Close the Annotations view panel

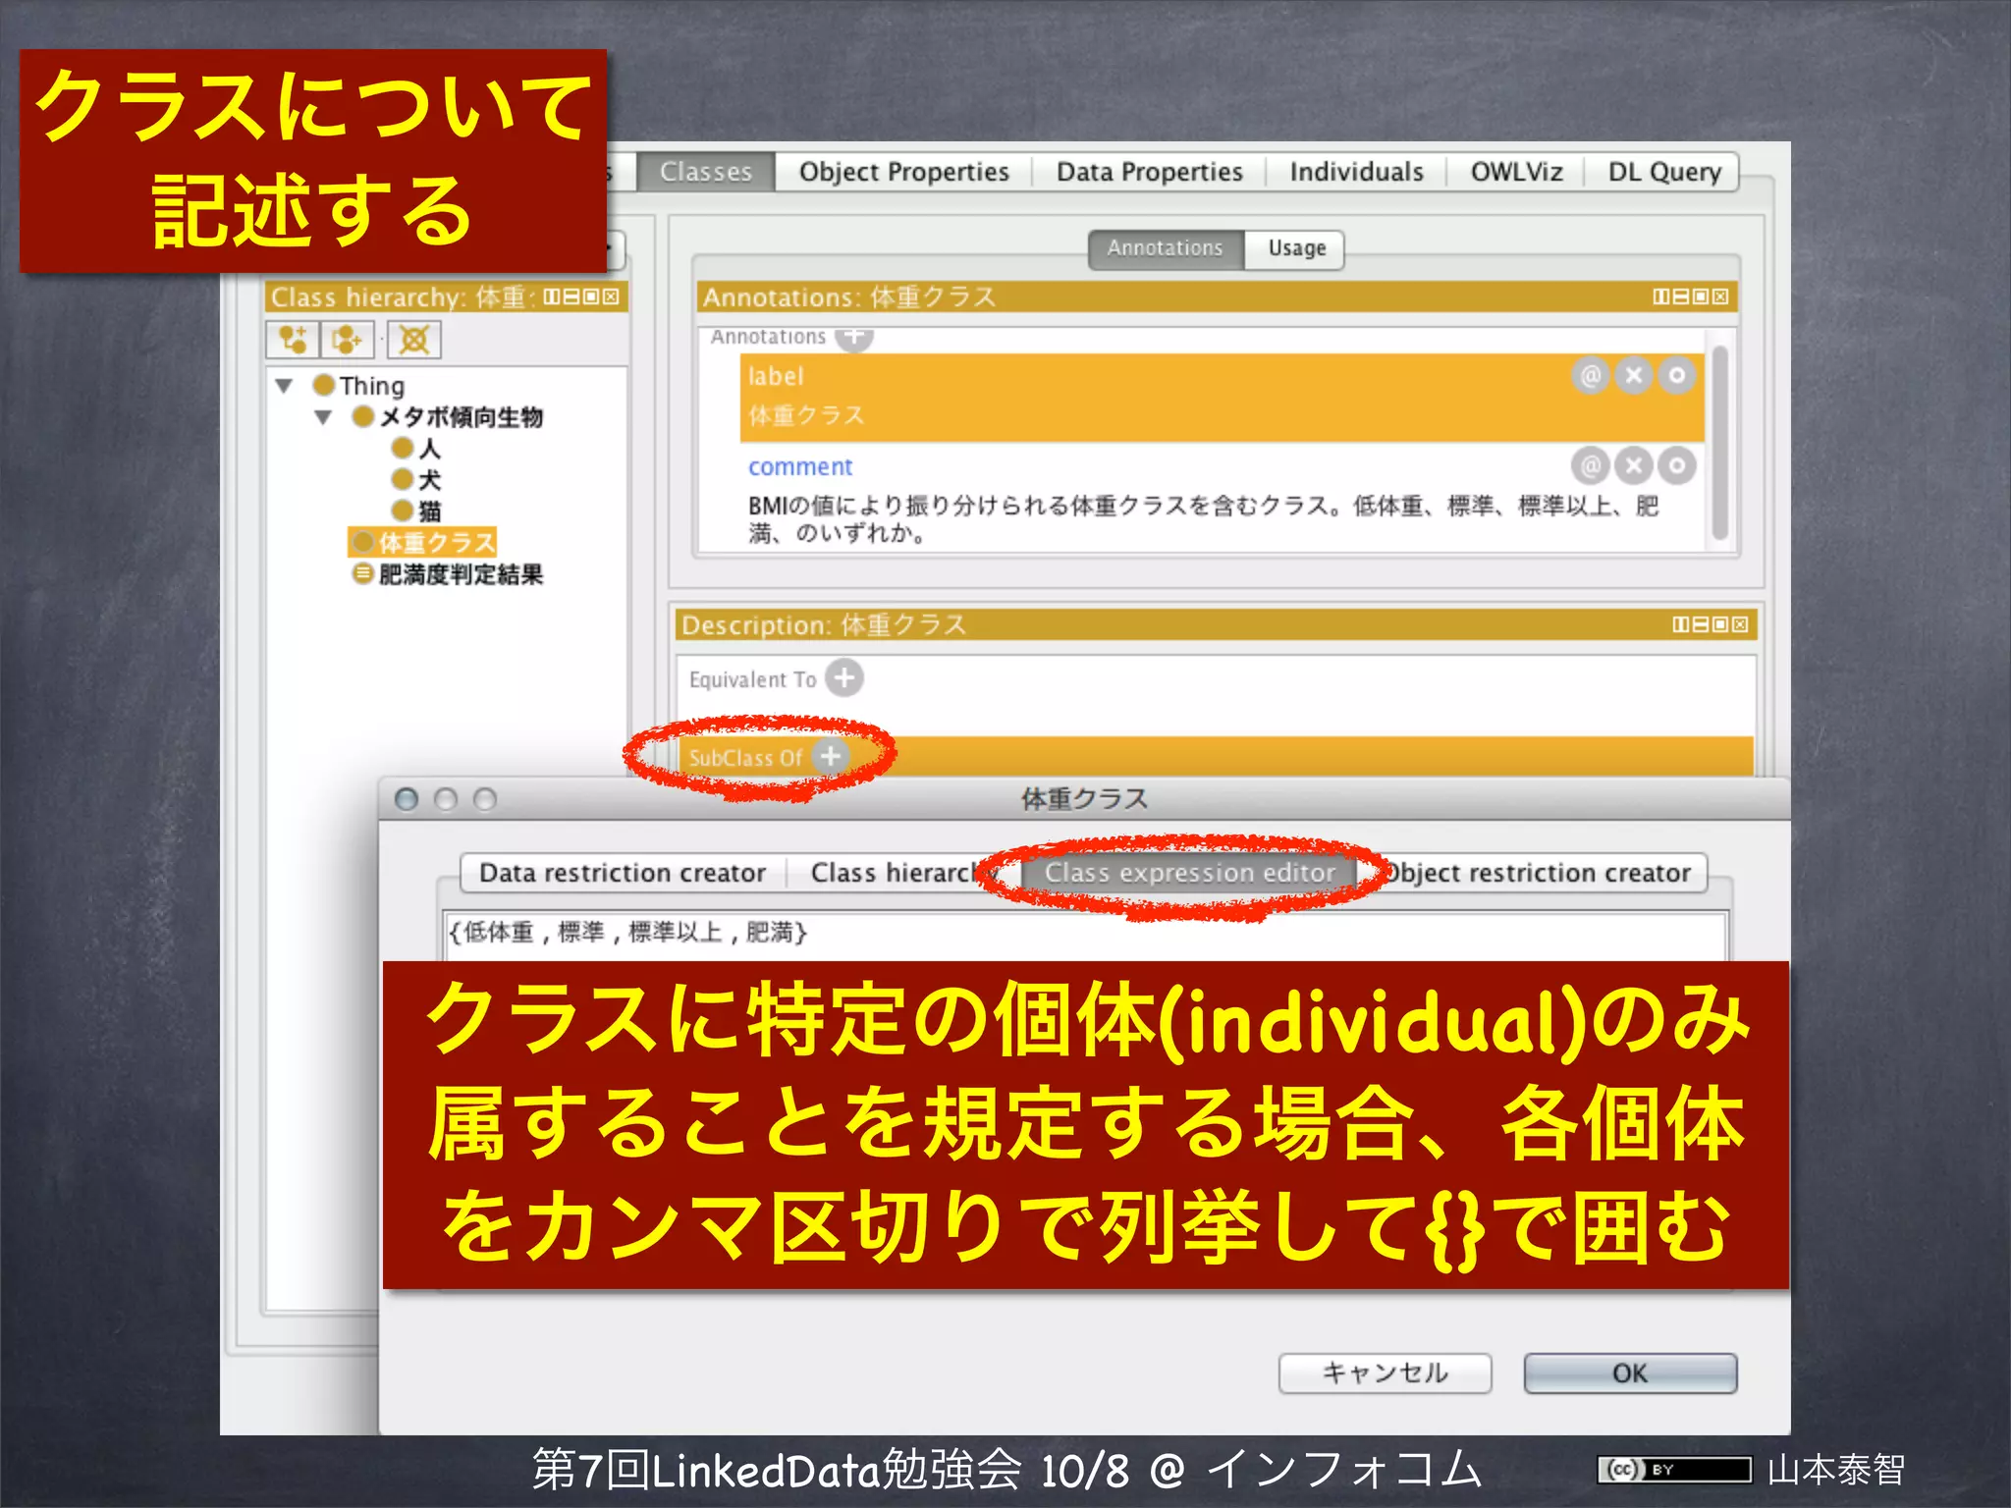pos(1720,296)
